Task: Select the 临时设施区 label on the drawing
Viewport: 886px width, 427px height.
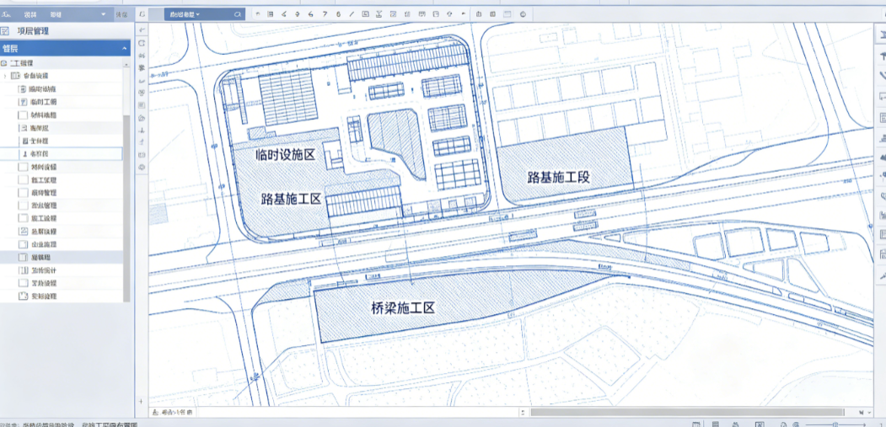Action: 285,155
